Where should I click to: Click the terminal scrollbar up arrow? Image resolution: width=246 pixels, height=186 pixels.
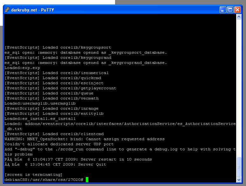[x=239, y=17]
